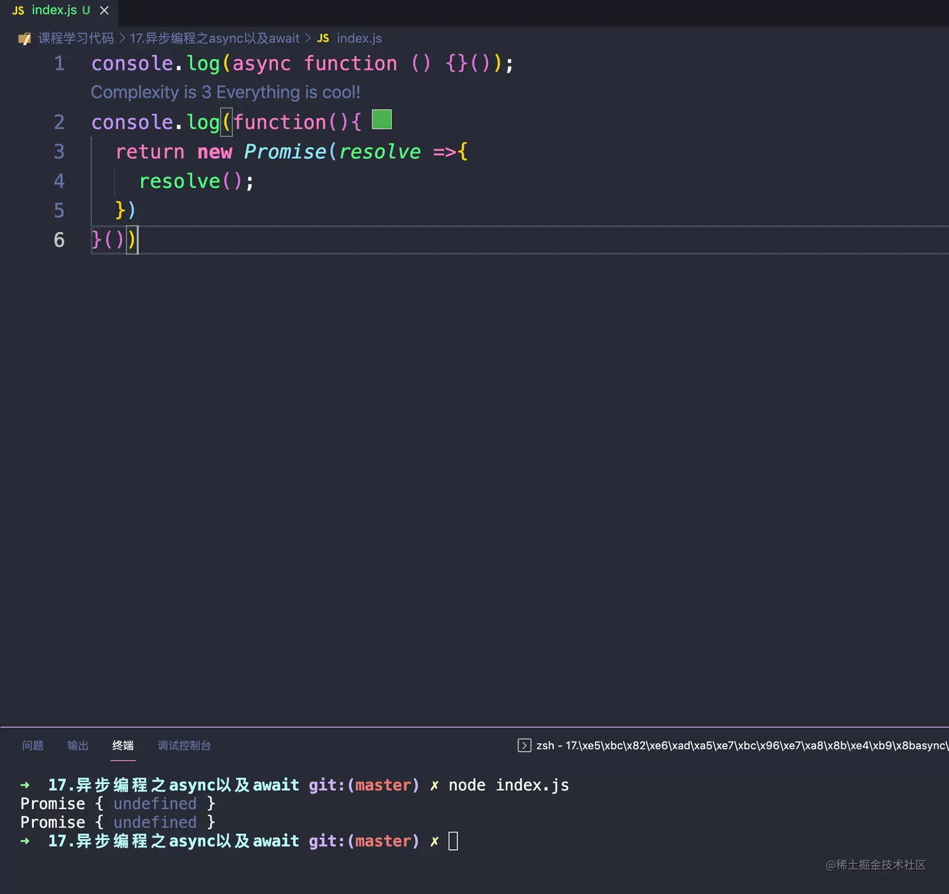Click line number 3 in gutter
The width and height of the screenshot is (949, 894).
pos(60,151)
